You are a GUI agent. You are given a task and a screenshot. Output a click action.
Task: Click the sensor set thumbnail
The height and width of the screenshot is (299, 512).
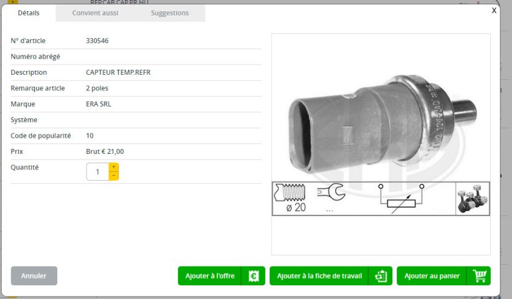[473, 199]
